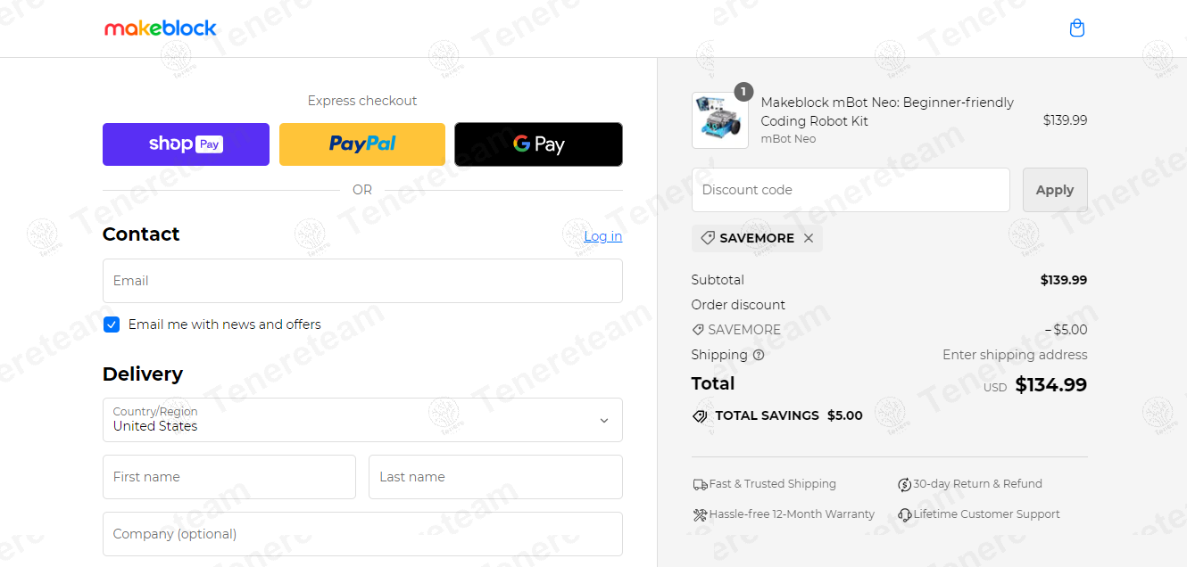Click into the First name field
The height and width of the screenshot is (567, 1187).
[229, 477]
